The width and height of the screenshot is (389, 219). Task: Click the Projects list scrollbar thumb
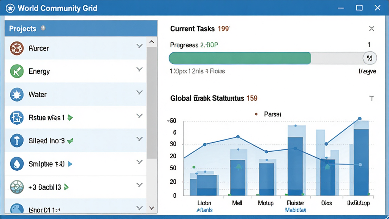[152, 103]
